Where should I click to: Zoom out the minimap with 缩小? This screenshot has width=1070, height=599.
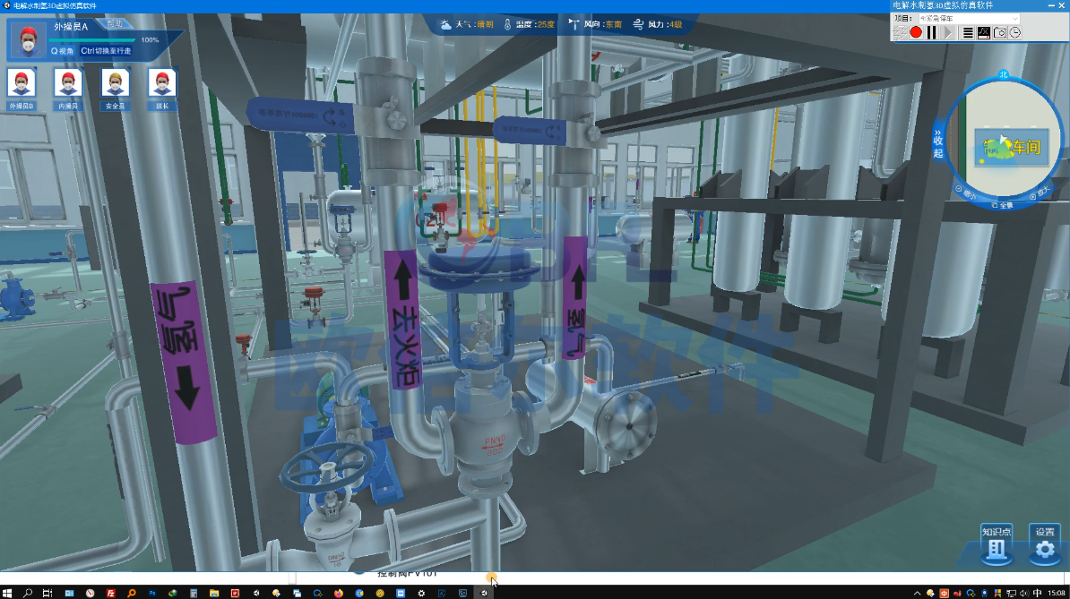click(x=964, y=191)
